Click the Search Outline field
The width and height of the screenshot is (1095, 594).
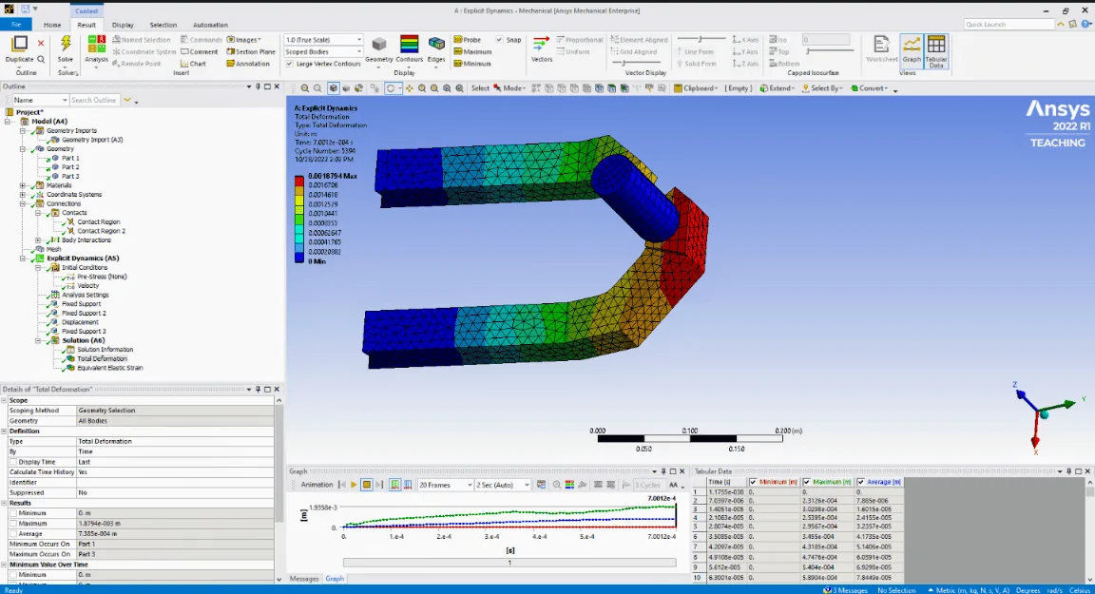click(94, 100)
